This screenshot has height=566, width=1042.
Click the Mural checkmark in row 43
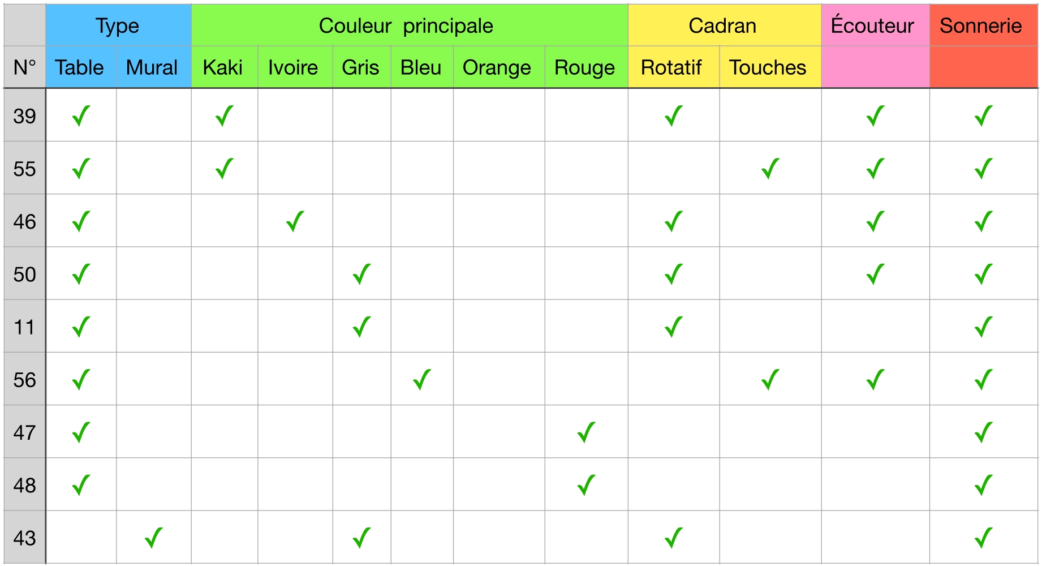click(154, 538)
